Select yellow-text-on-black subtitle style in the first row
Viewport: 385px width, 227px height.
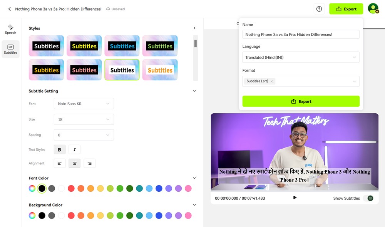coord(84,46)
